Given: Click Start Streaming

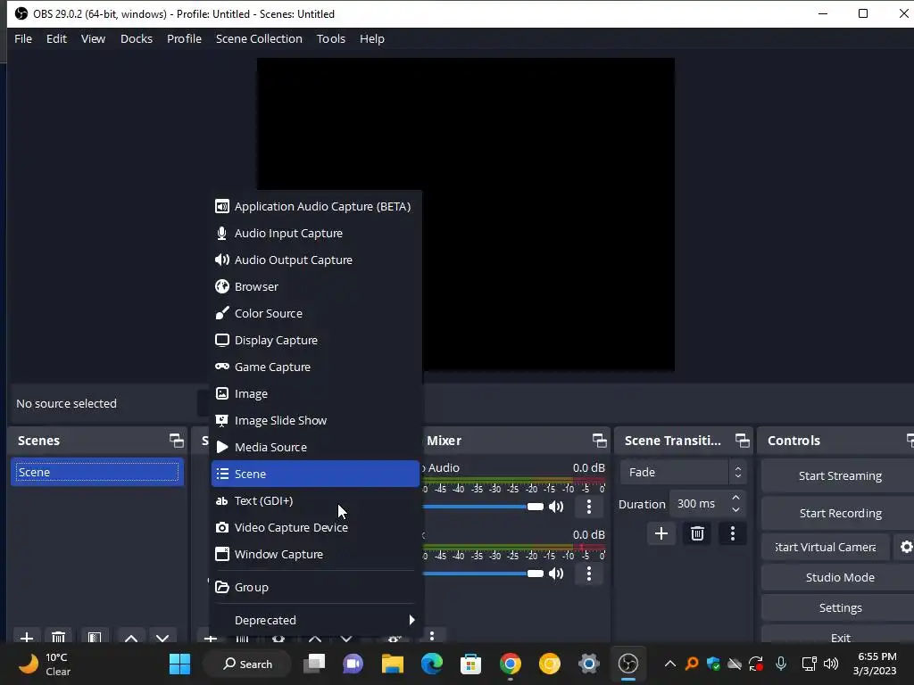Looking at the screenshot, I should (x=839, y=476).
